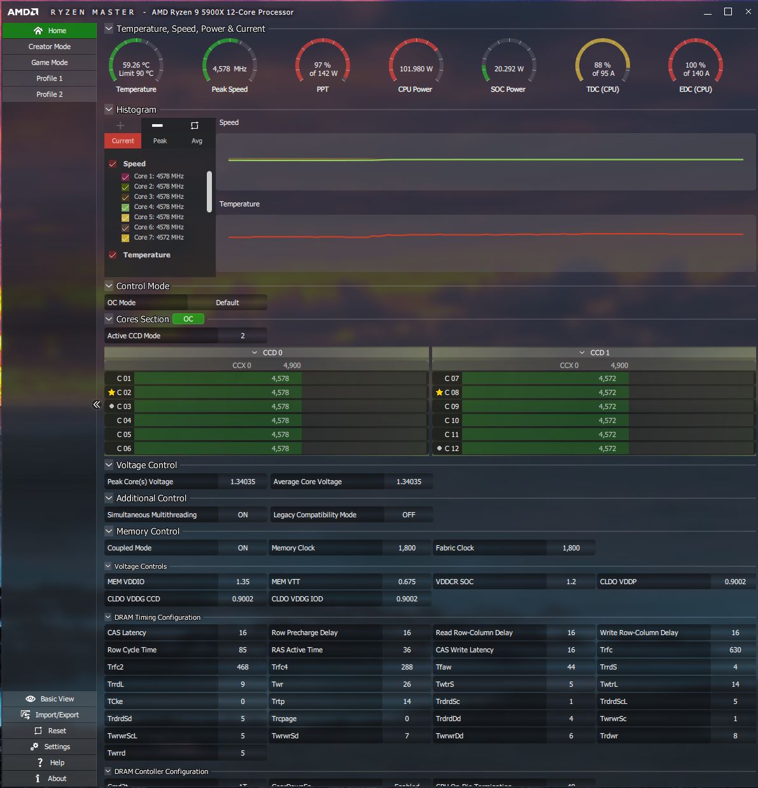This screenshot has width=758, height=788.
Task: Click the C 04 core speed bar
Action: (280, 420)
